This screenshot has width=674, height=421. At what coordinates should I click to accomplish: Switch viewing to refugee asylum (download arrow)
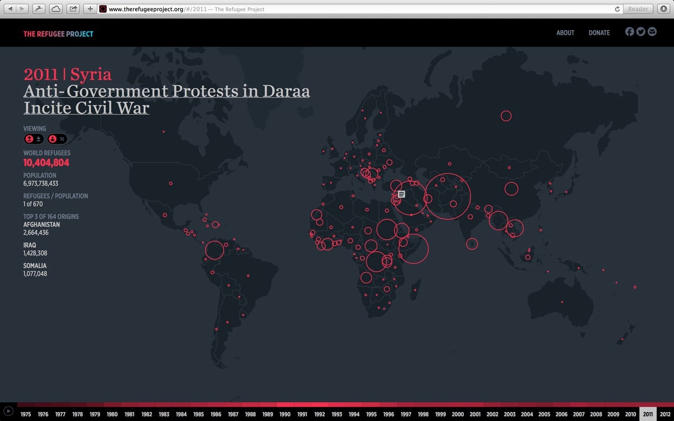pos(39,139)
